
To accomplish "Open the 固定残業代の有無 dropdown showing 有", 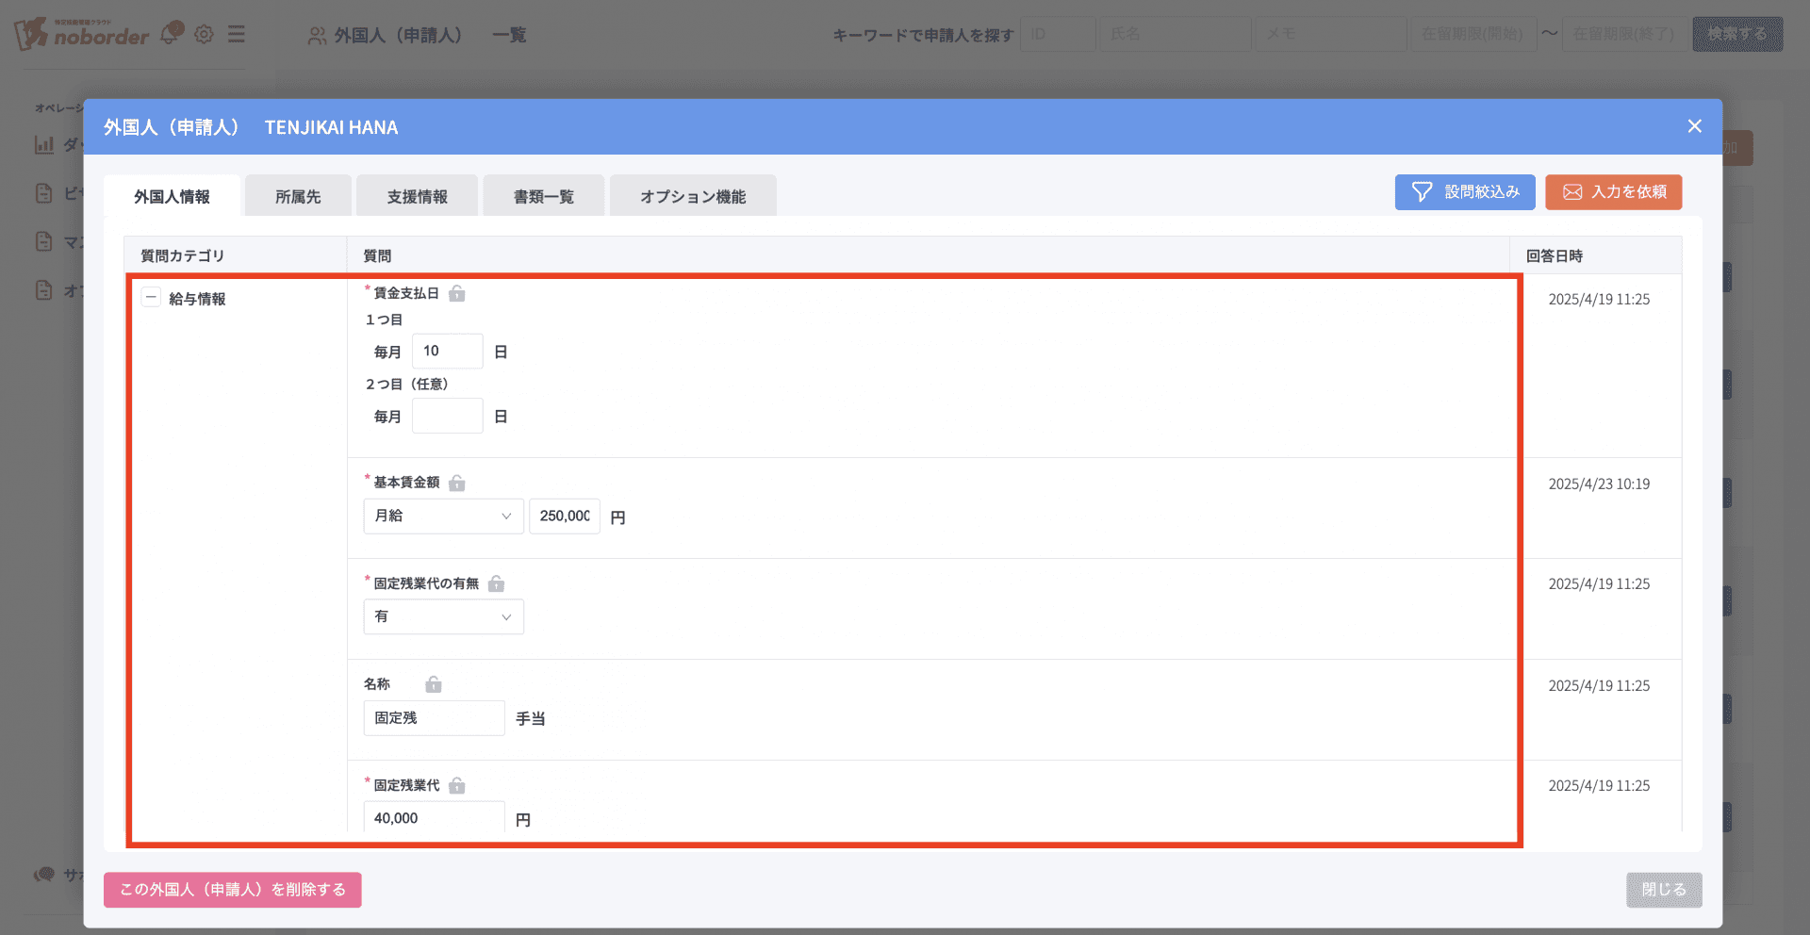I will tap(443, 617).
